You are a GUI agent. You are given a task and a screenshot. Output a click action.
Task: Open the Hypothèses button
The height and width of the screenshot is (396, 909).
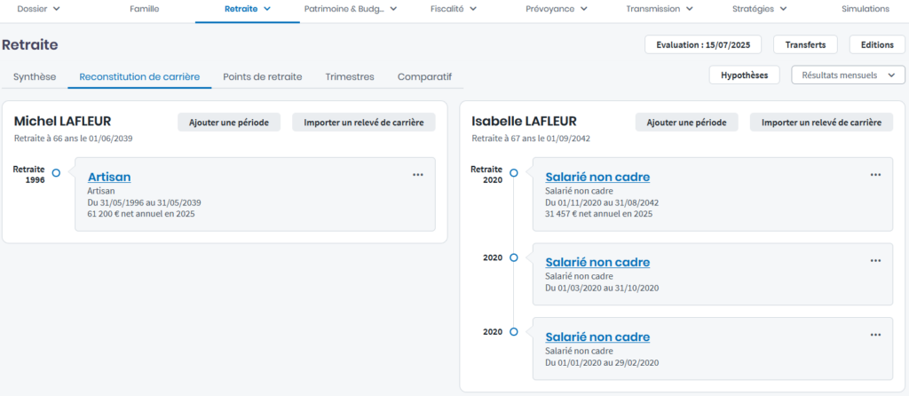click(x=744, y=75)
